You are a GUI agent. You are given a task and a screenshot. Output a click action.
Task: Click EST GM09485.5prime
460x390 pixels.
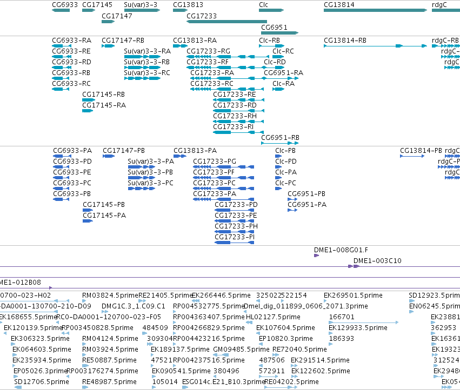coord(241,349)
